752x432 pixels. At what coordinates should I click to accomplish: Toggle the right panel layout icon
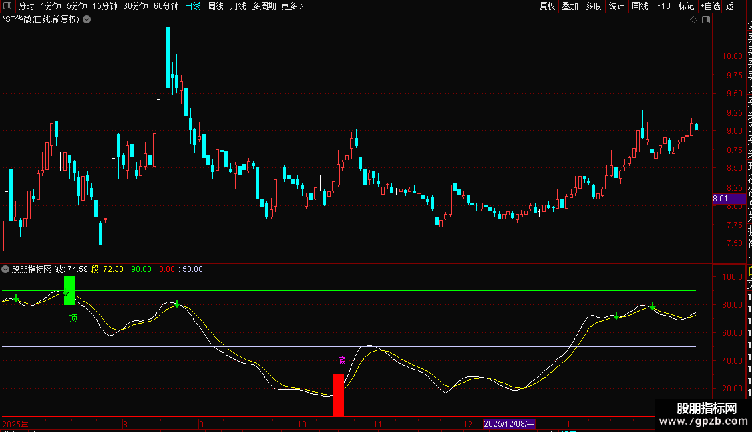(x=706, y=20)
